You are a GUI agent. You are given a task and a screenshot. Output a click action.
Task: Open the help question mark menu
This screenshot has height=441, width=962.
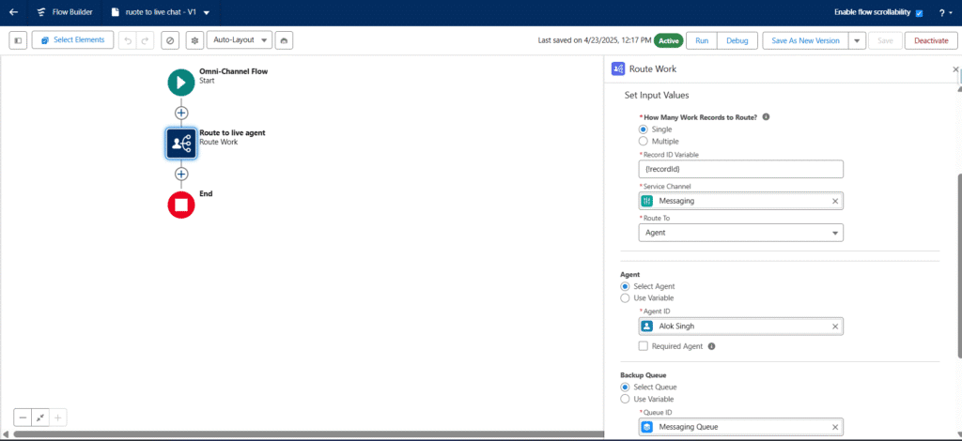(x=943, y=13)
